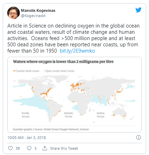Open the Manolis Kogevinas display name link
This screenshot has height=155, width=149.
tap(38, 10)
